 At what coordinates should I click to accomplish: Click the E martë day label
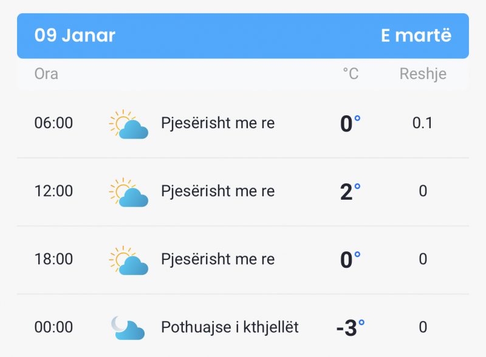pyautogui.click(x=416, y=35)
